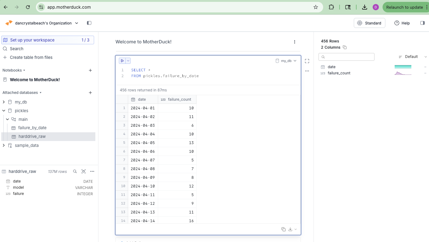Viewport: 429px width, 242px height.
Task: Click the browser back arrow
Action: tap(6, 7)
